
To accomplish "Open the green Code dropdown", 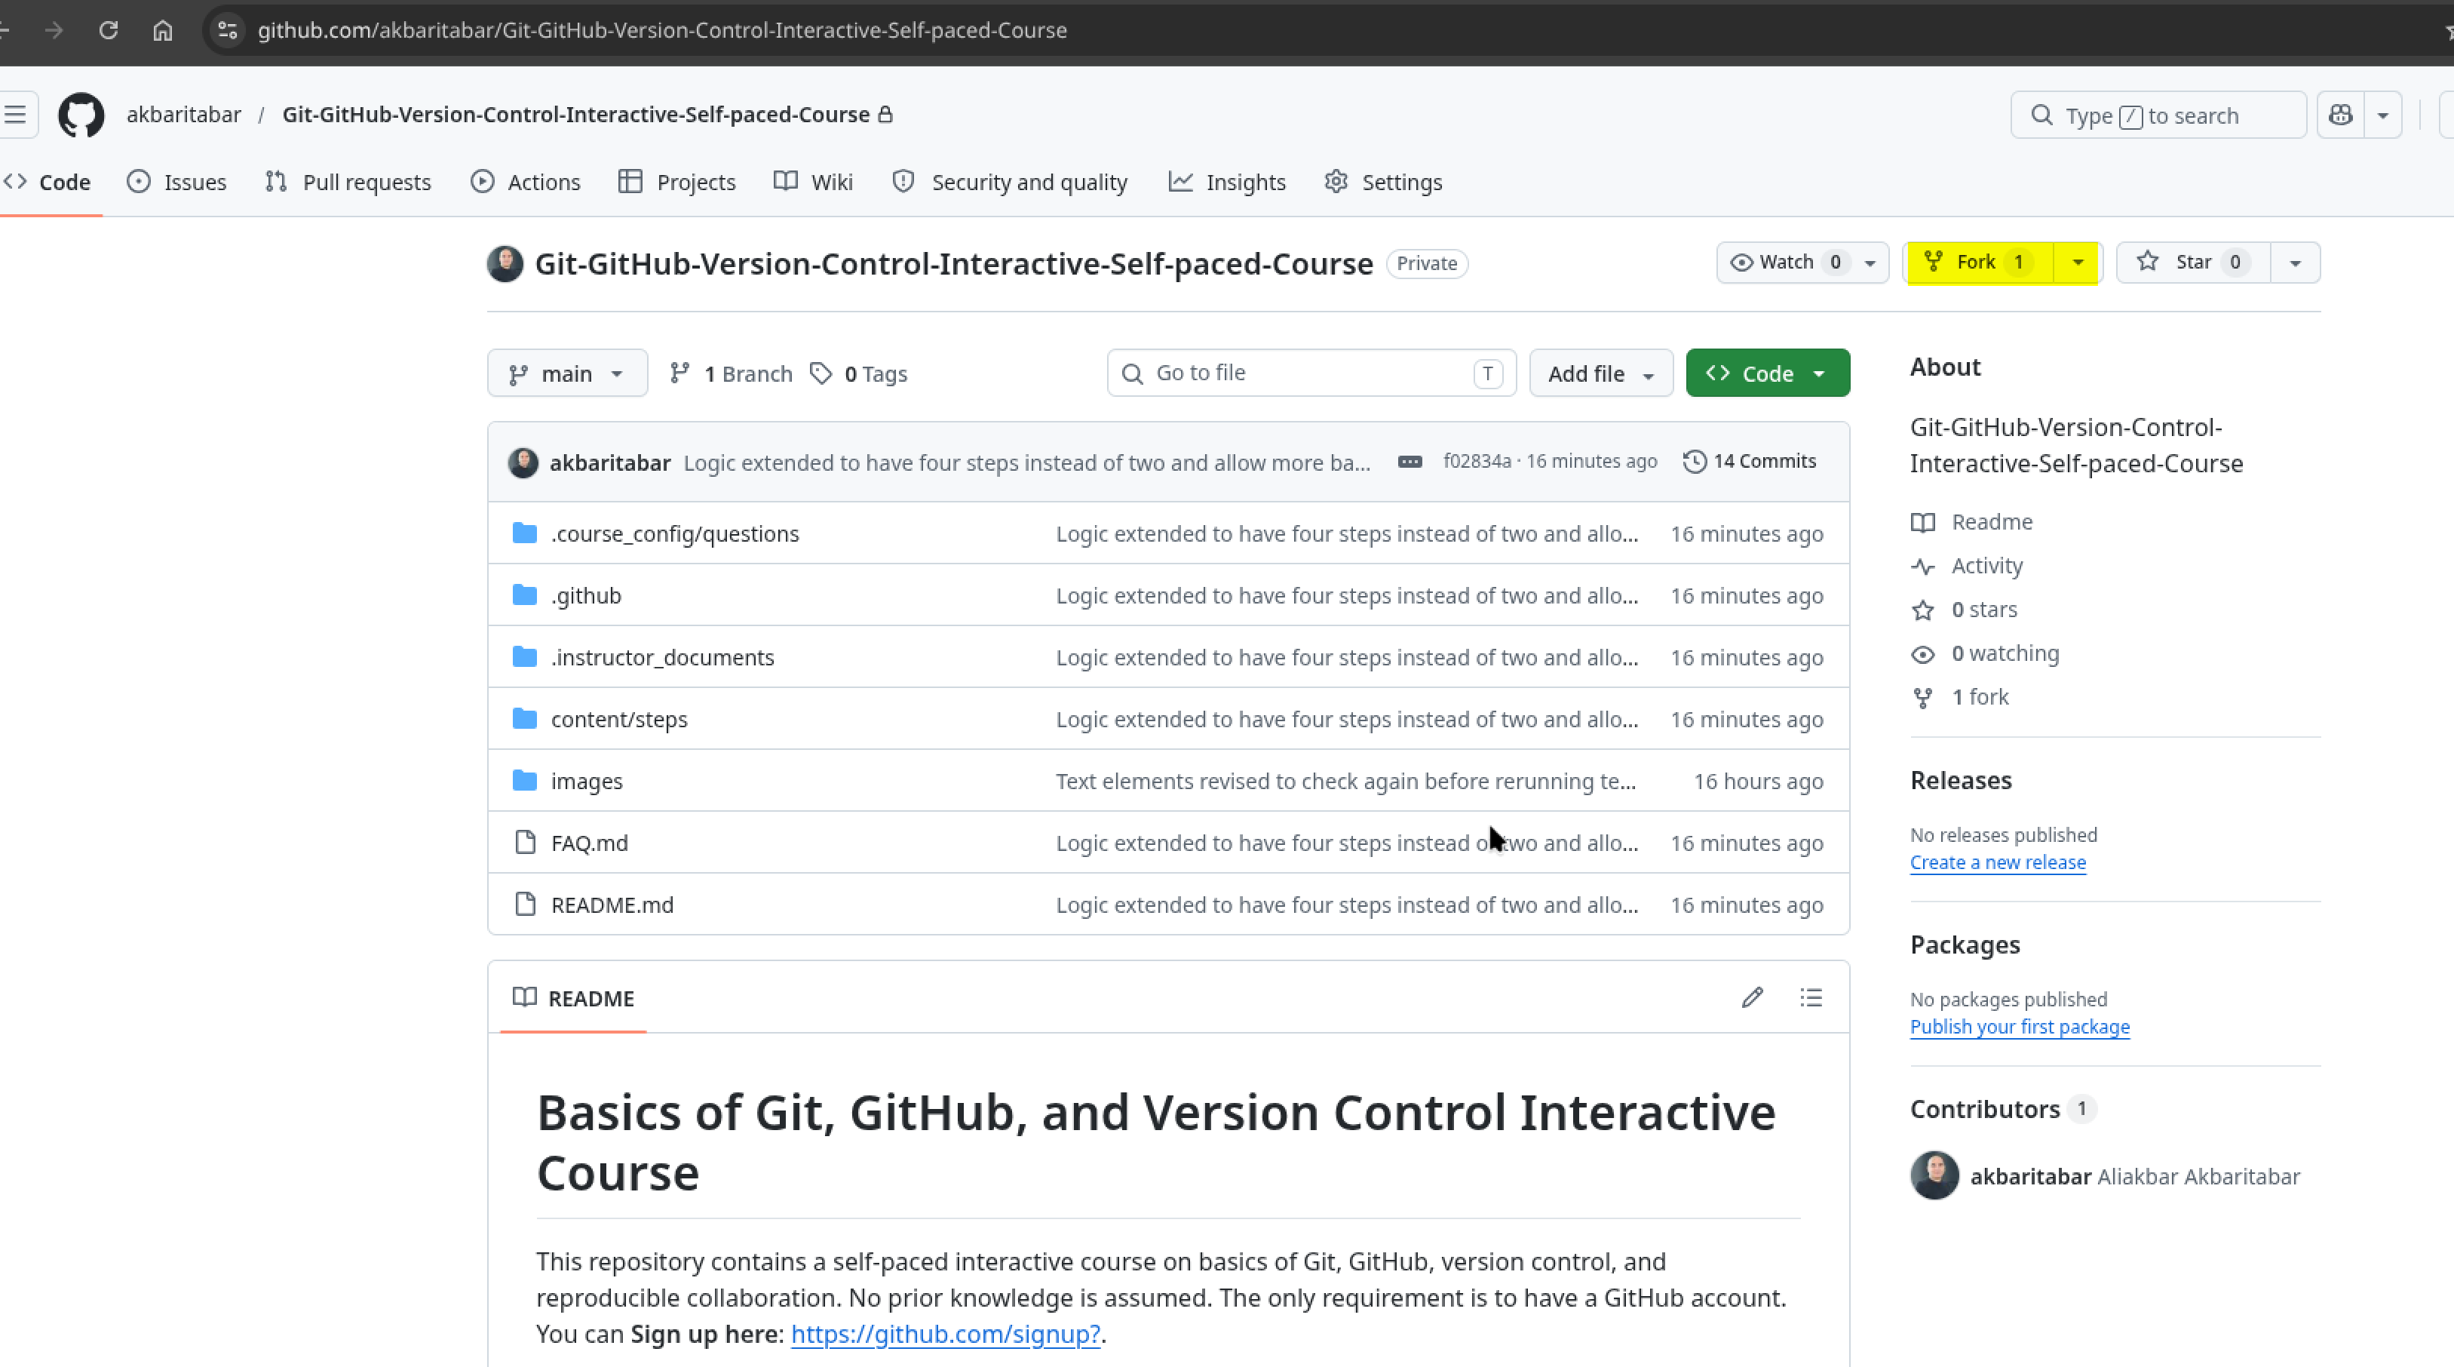I will pyautogui.click(x=1768, y=373).
